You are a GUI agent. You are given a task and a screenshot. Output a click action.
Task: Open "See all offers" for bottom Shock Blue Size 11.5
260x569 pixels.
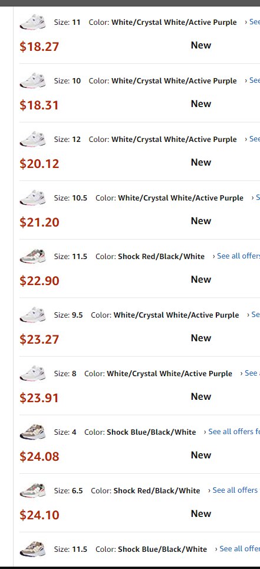(238, 549)
